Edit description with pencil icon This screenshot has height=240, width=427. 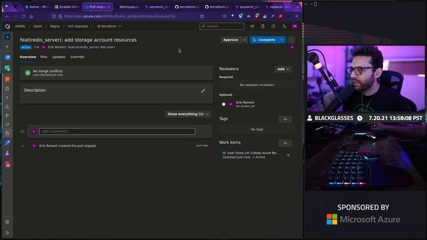[x=203, y=91]
